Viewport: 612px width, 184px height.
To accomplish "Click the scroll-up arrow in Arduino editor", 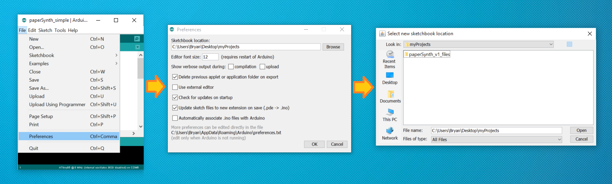I will [140, 55].
